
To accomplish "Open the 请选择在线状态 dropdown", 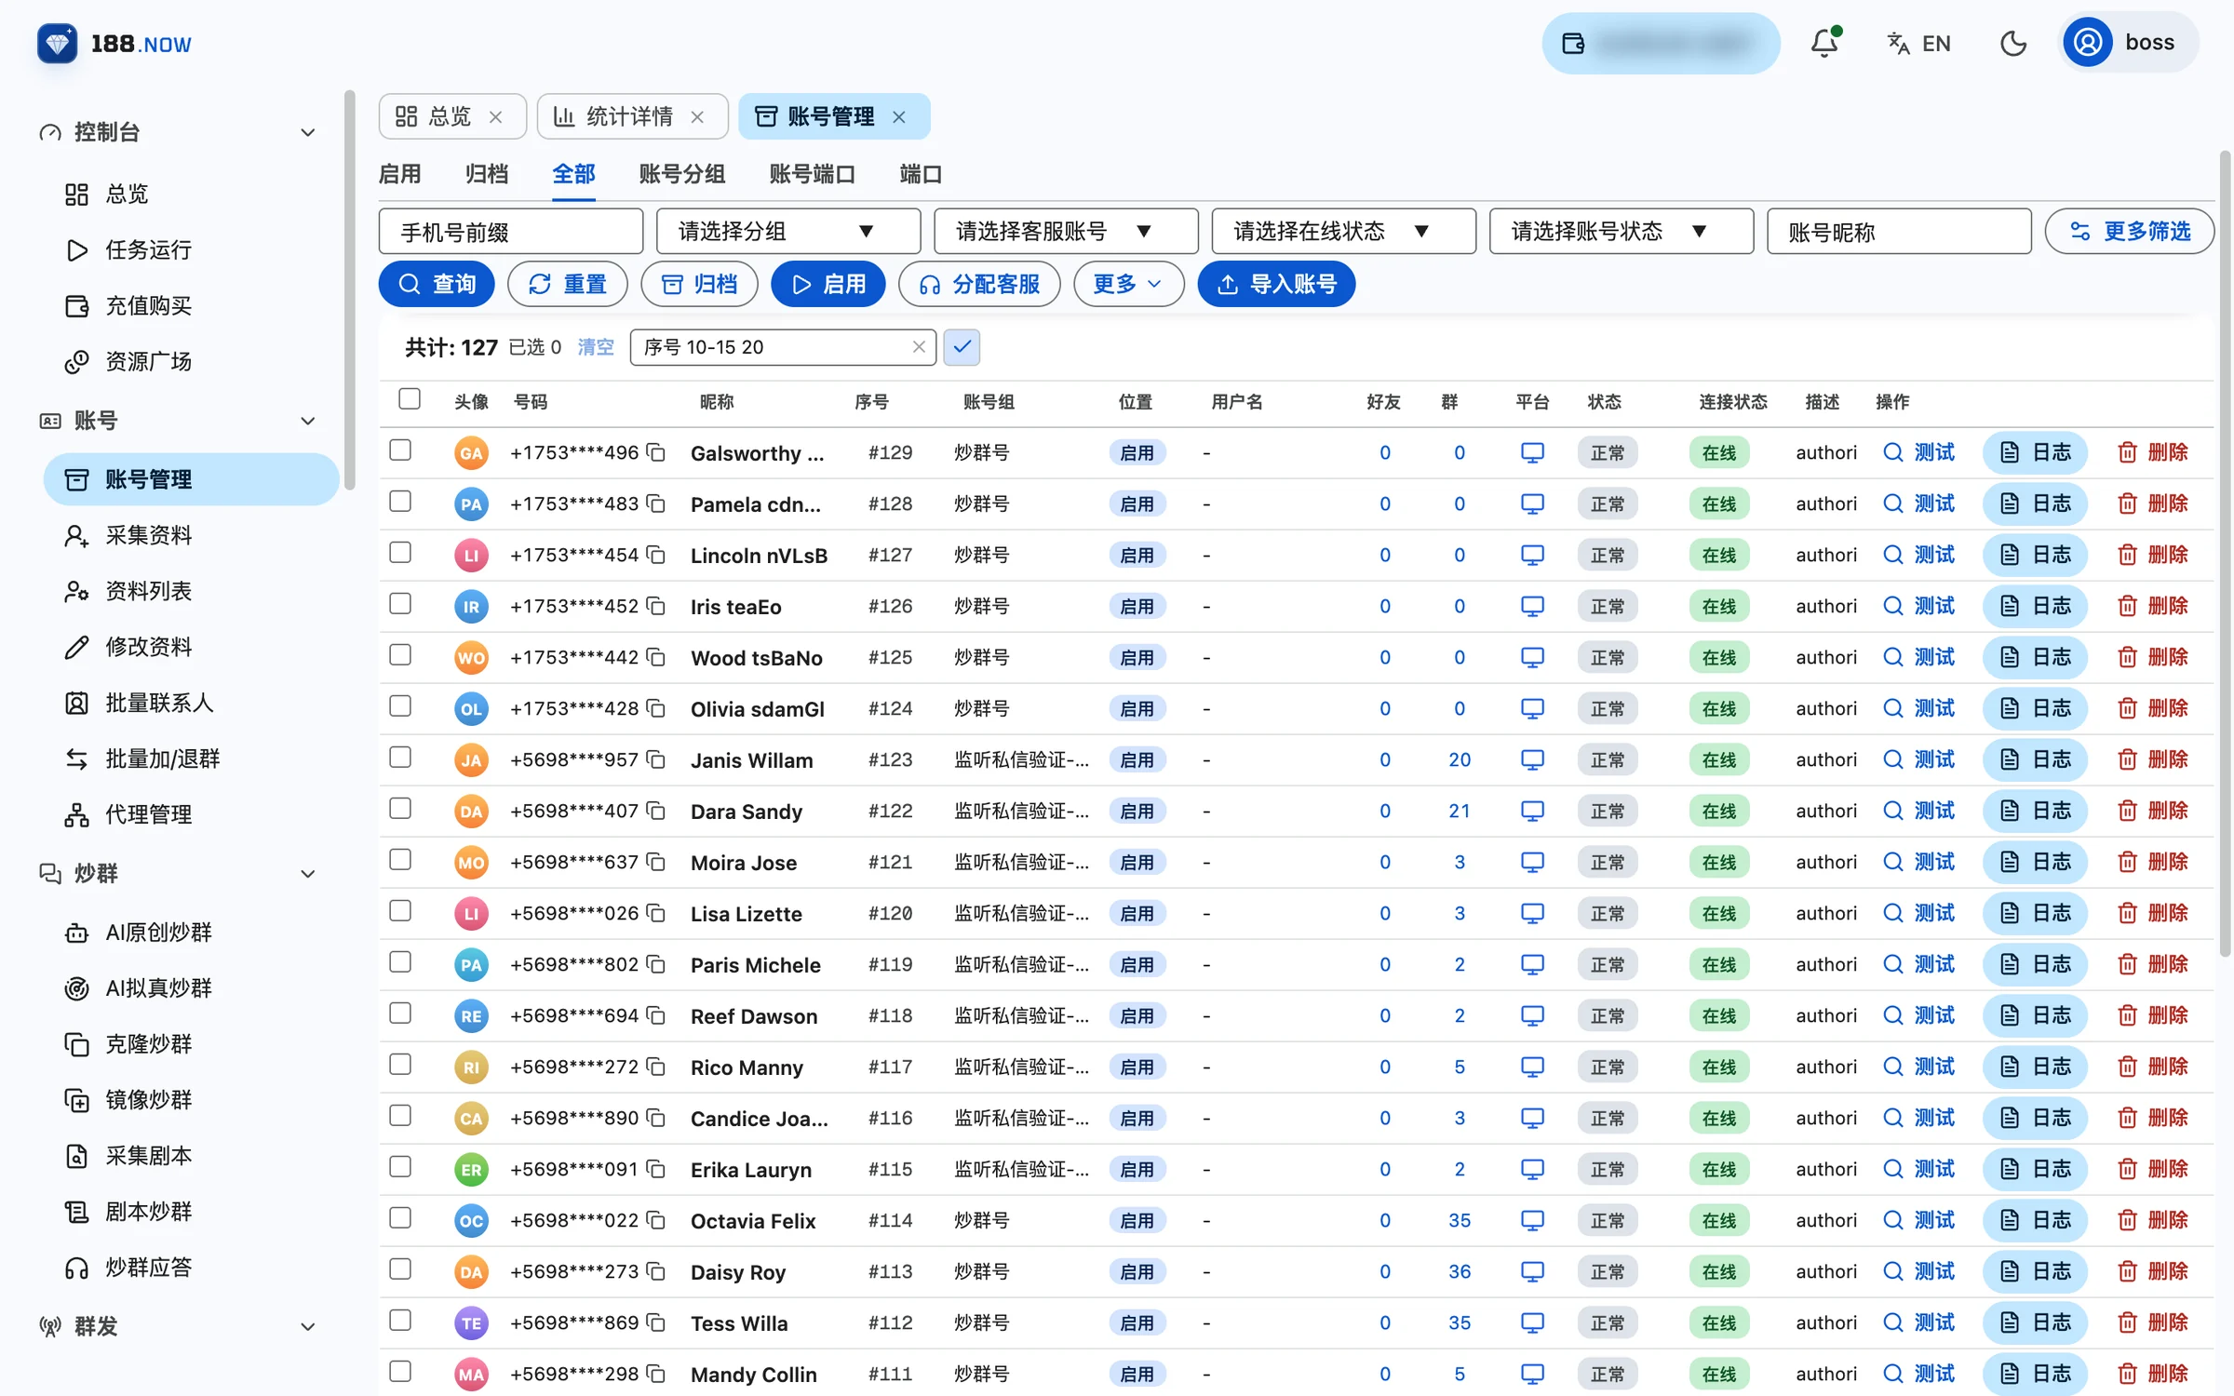I will pyautogui.click(x=1343, y=231).
